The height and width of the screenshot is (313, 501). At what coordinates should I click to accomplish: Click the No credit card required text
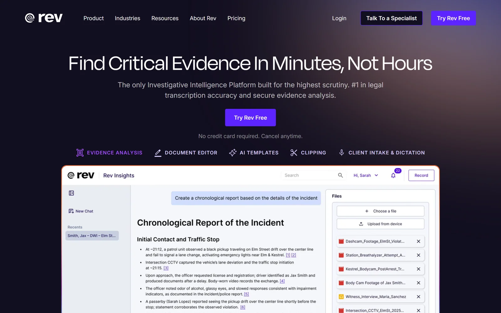tap(250, 136)
